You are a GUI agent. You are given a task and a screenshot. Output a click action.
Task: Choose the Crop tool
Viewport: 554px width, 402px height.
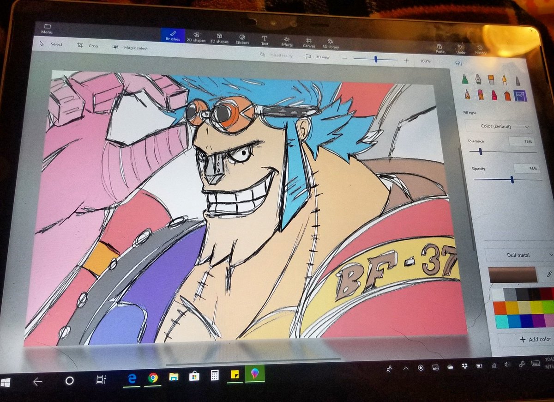[x=88, y=45]
